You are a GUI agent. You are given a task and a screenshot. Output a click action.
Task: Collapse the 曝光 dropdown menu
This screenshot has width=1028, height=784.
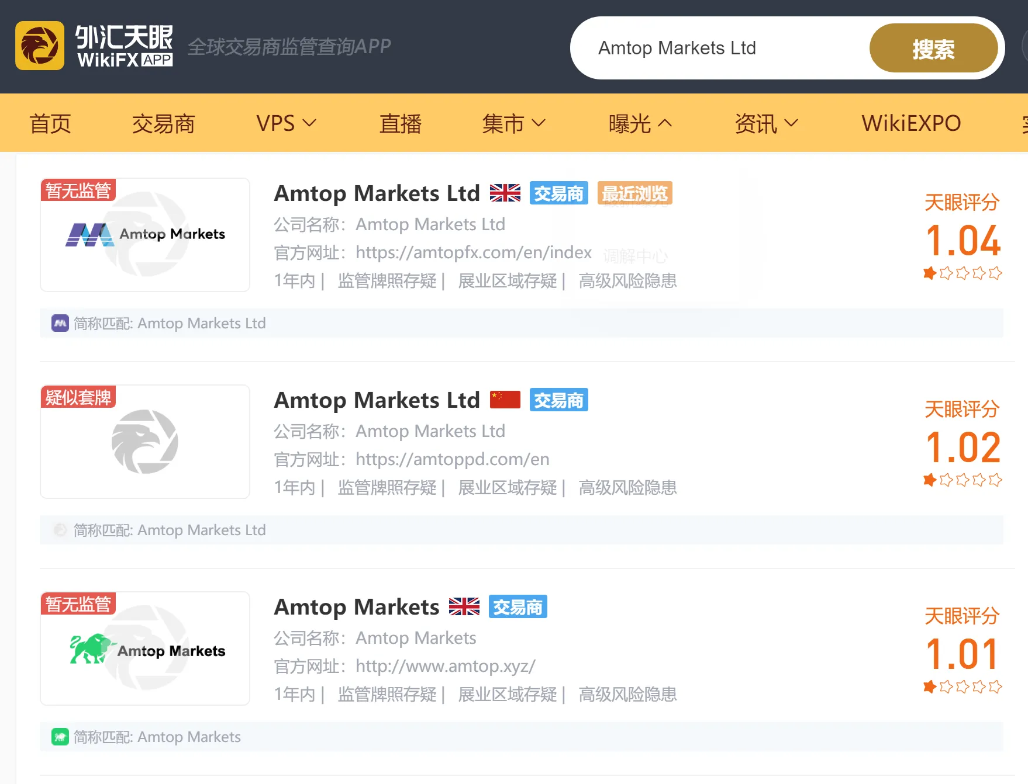pyautogui.click(x=640, y=123)
